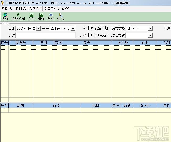Click the 工作 column header
The width and height of the screenshot is (171, 142).
(58, 43)
